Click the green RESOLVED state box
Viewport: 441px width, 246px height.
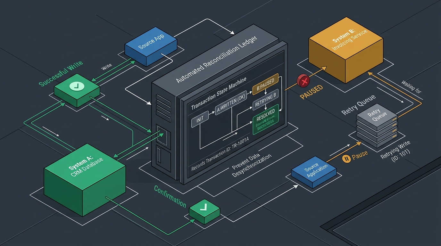[x=266, y=120]
